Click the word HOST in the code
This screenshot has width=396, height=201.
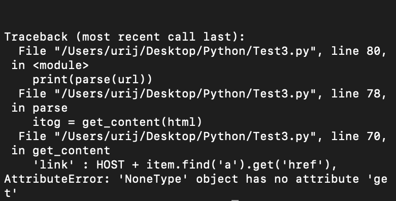point(111,165)
